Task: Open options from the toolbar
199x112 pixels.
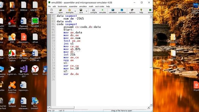Action: pos(132,11)
